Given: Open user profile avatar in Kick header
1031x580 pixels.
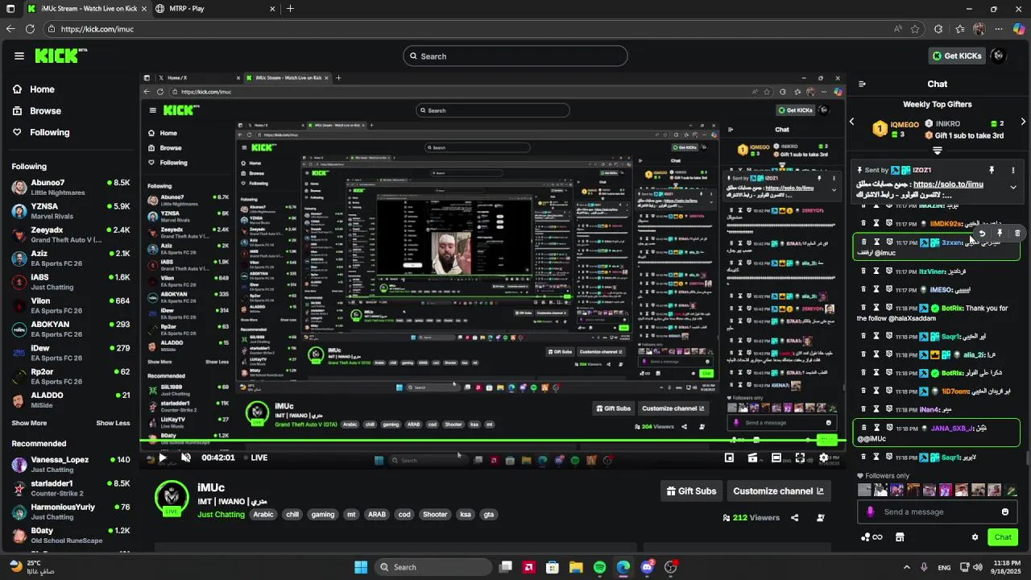Looking at the screenshot, I should [x=999, y=56].
